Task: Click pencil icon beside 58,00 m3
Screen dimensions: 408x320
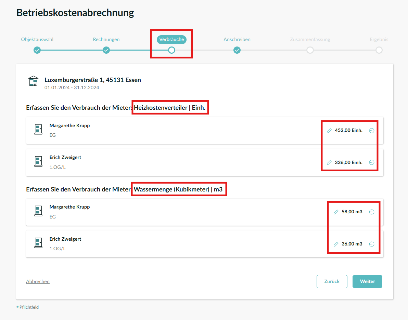Action: pyautogui.click(x=336, y=212)
